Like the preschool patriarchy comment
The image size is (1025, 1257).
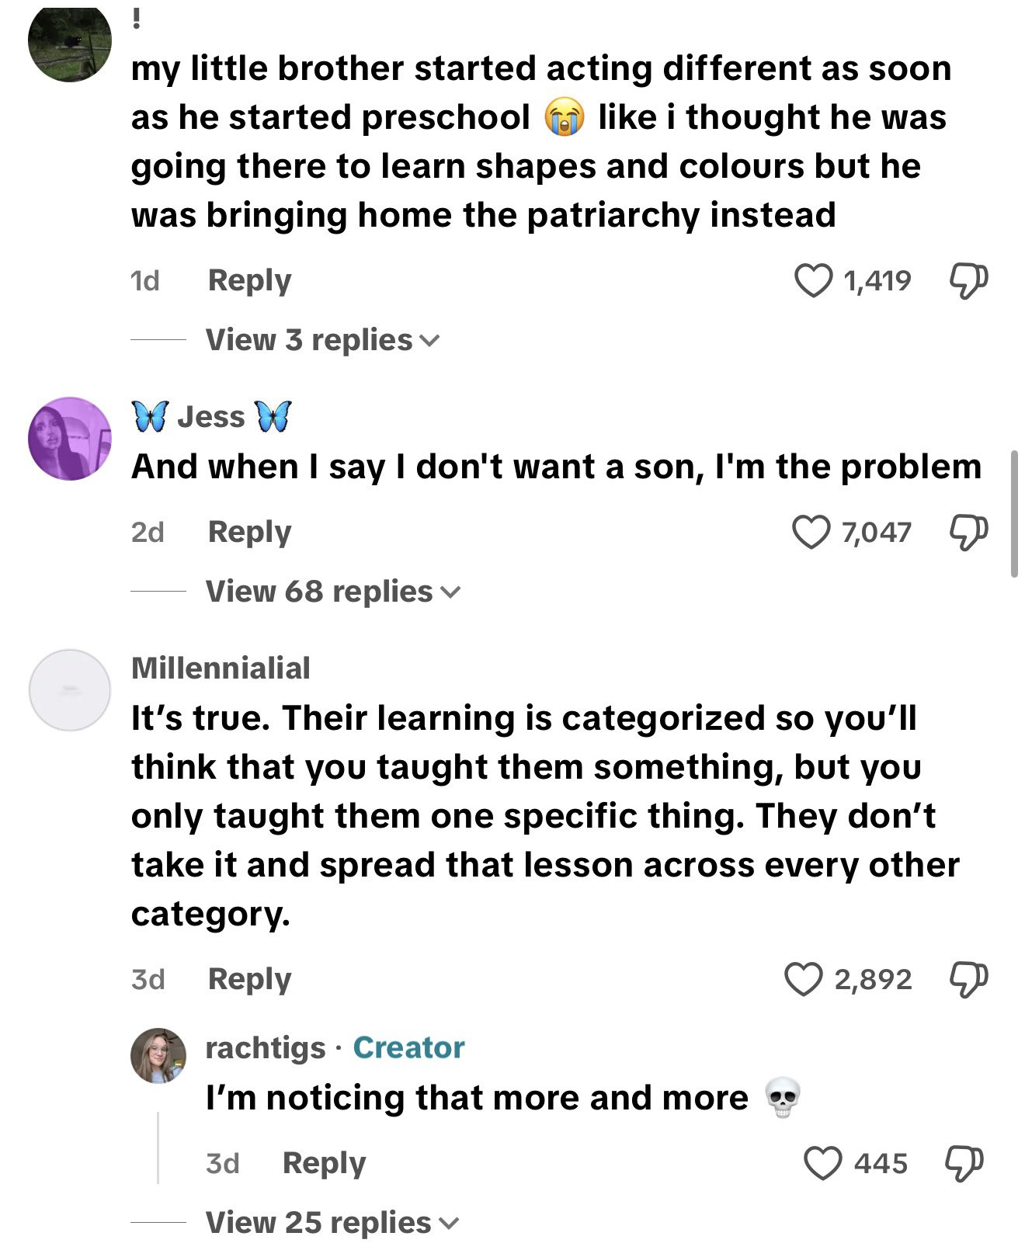tap(813, 280)
